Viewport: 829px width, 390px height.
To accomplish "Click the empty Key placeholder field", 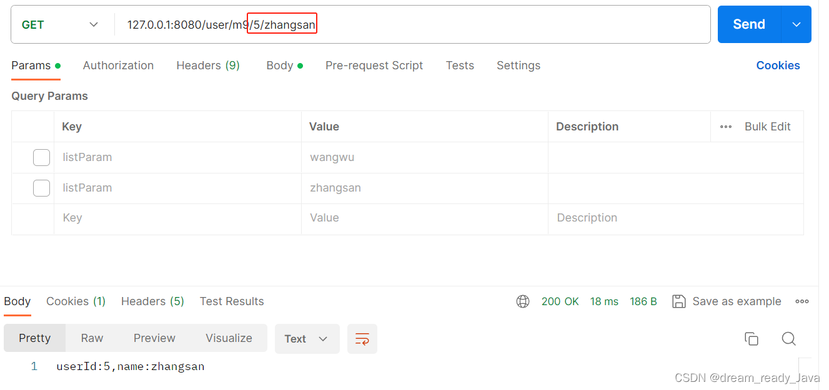I will (177, 218).
